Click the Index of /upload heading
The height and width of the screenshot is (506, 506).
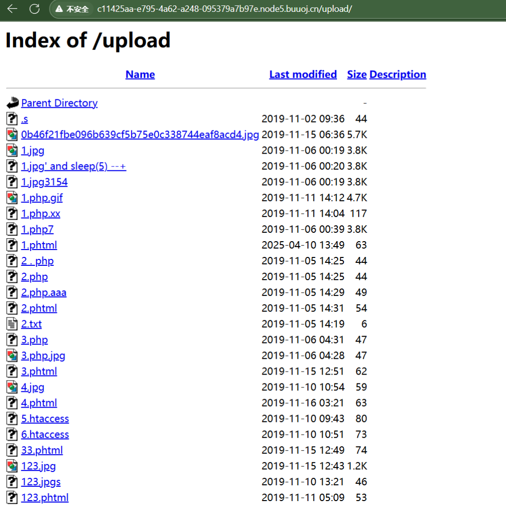[x=88, y=41]
